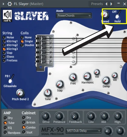Viewport: 127px width, 137px height.
Task: Select EQ amp option
Action: click(8, 128)
